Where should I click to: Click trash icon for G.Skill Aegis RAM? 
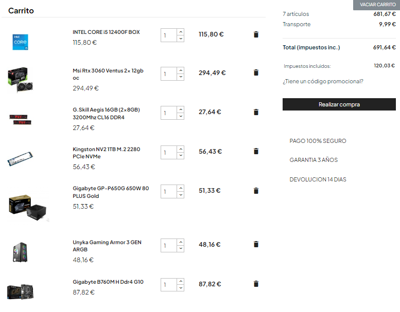pos(256,112)
